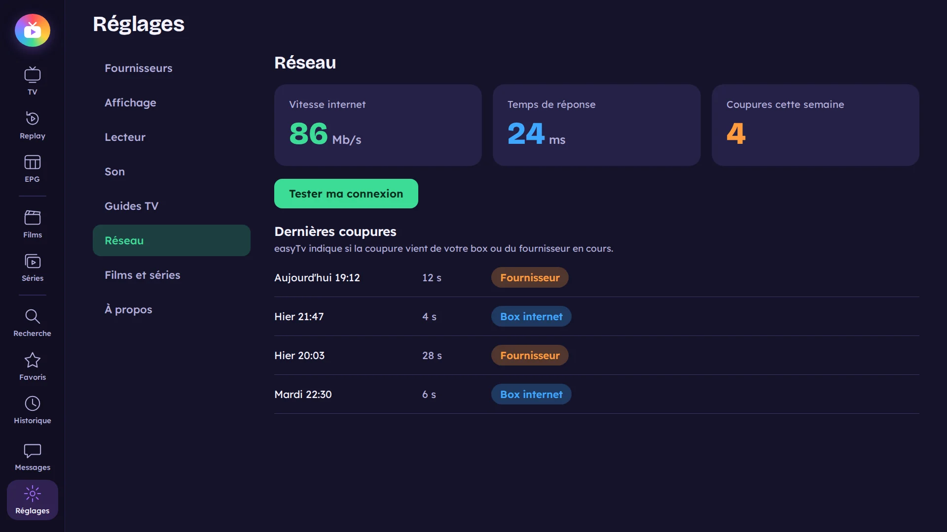Click the 'Réseau' page heading
The image size is (947, 532).
coord(305,63)
